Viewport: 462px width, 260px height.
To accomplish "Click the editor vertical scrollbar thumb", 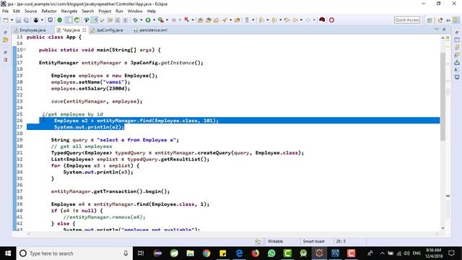I will (x=443, y=96).
